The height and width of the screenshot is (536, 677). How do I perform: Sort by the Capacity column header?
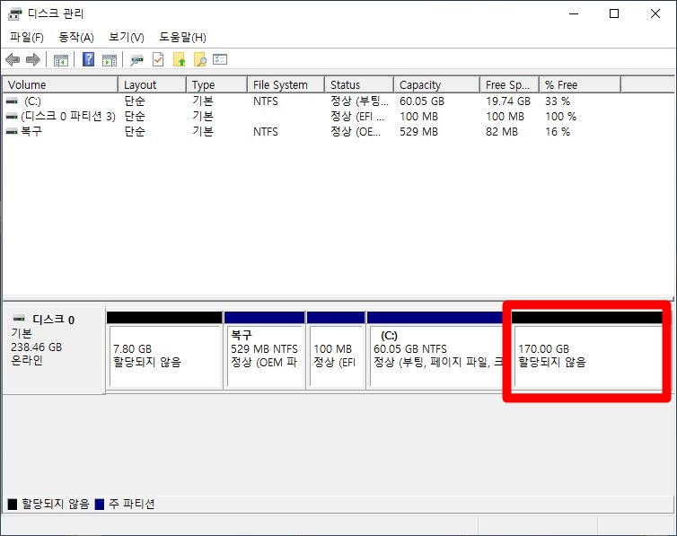tap(436, 84)
